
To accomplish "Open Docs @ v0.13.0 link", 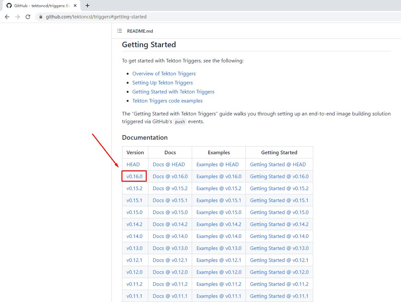I will click(x=170, y=248).
